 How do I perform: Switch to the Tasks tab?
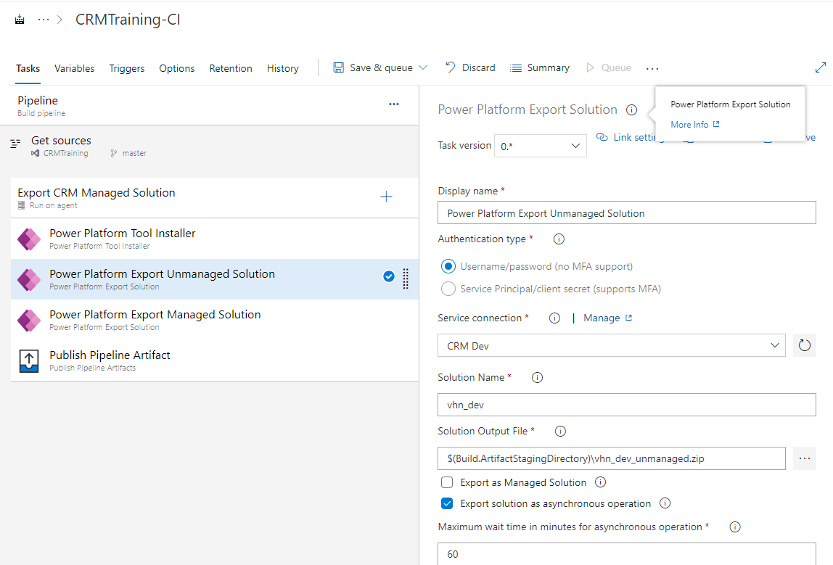28,68
